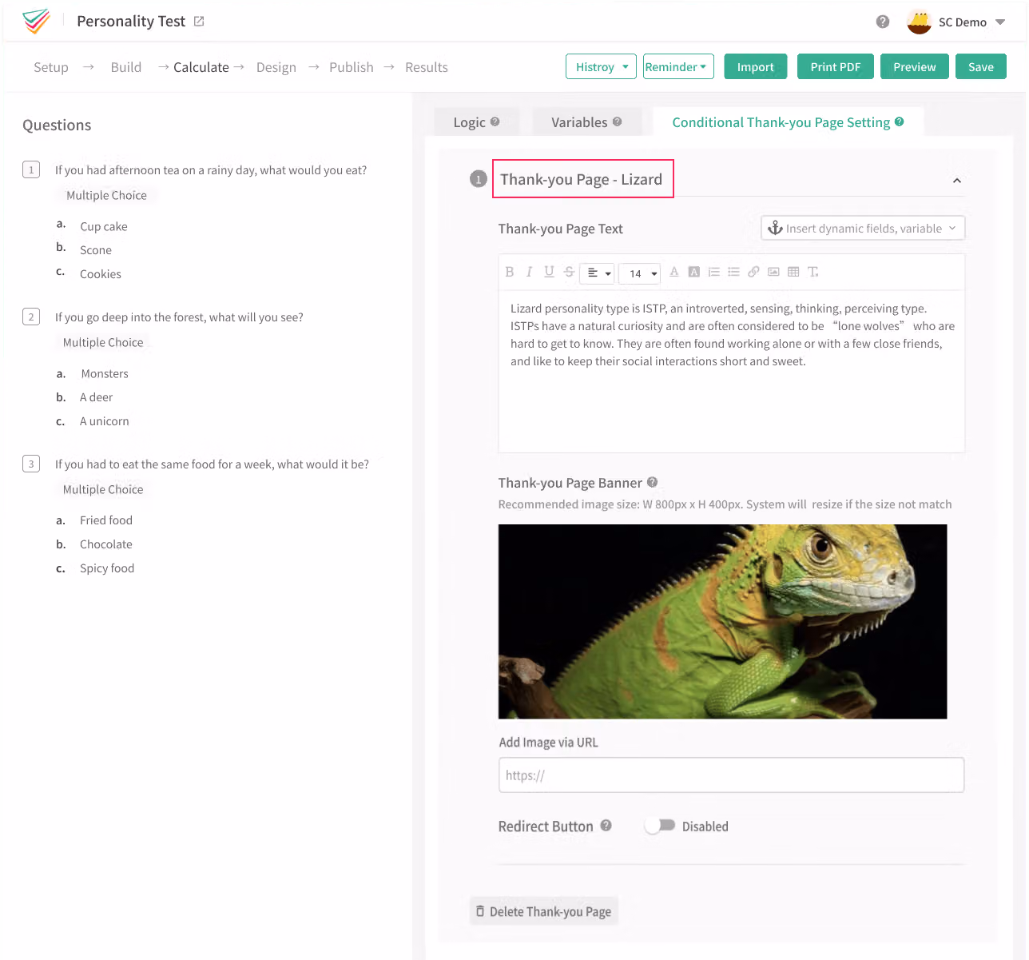This screenshot has width=1029, height=960.
Task: Click the Personality Test survey title
Action: coord(131,22)
